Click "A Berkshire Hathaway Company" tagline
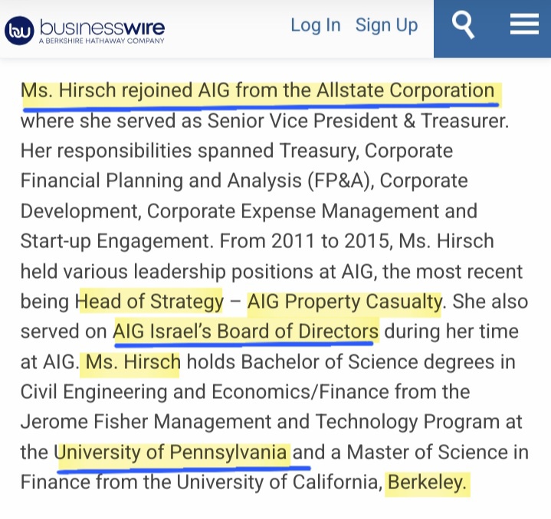Image resolution: width=551 pixels, height=519 pixels. tap(101, 41)
